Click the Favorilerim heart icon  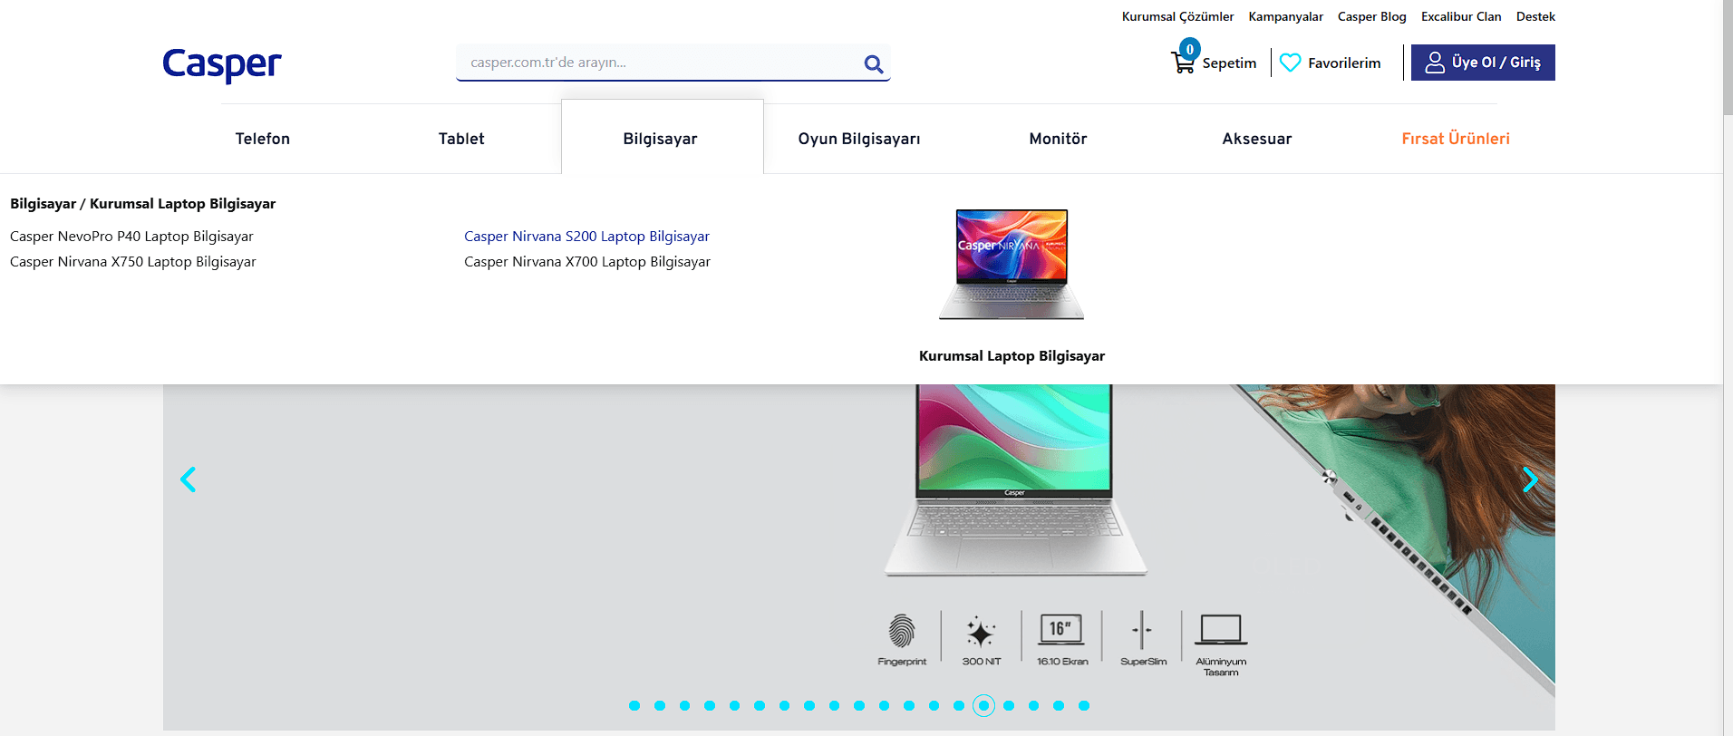point(1290,63)
